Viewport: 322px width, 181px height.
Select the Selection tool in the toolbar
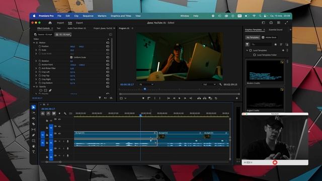34,107
